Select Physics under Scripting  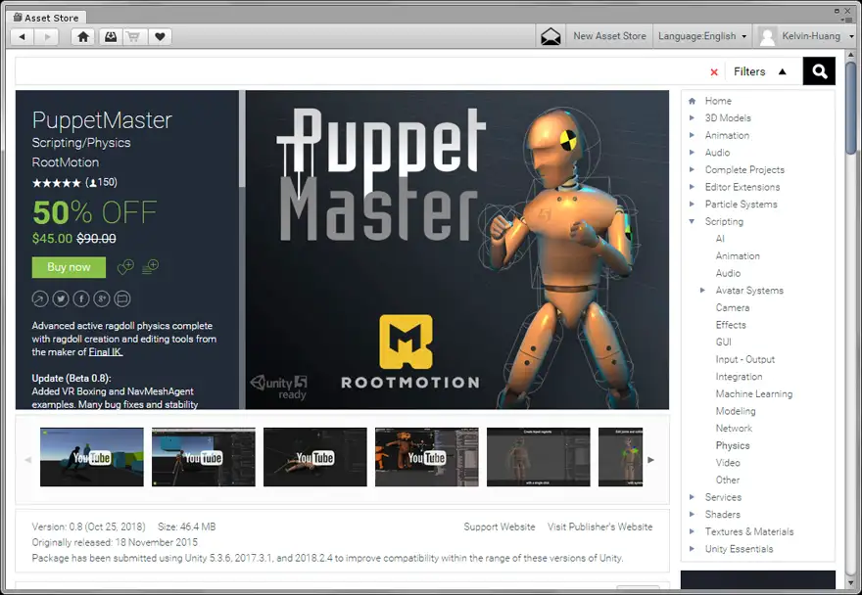point(733,445)
